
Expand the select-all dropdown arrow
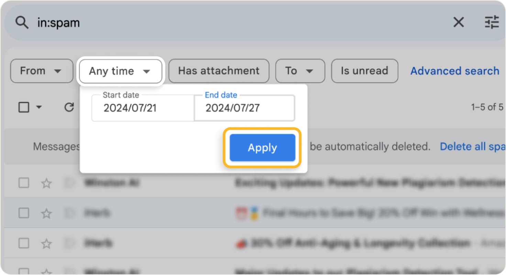point(38,108)
